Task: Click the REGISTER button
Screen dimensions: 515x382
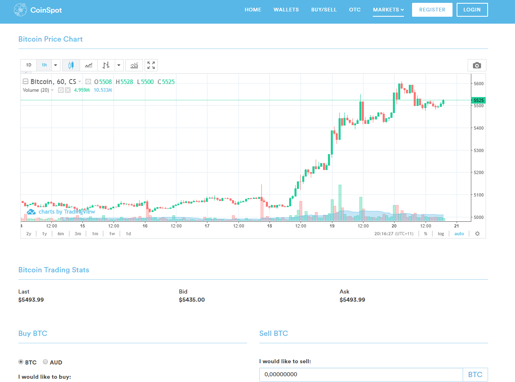Action: 432,10
